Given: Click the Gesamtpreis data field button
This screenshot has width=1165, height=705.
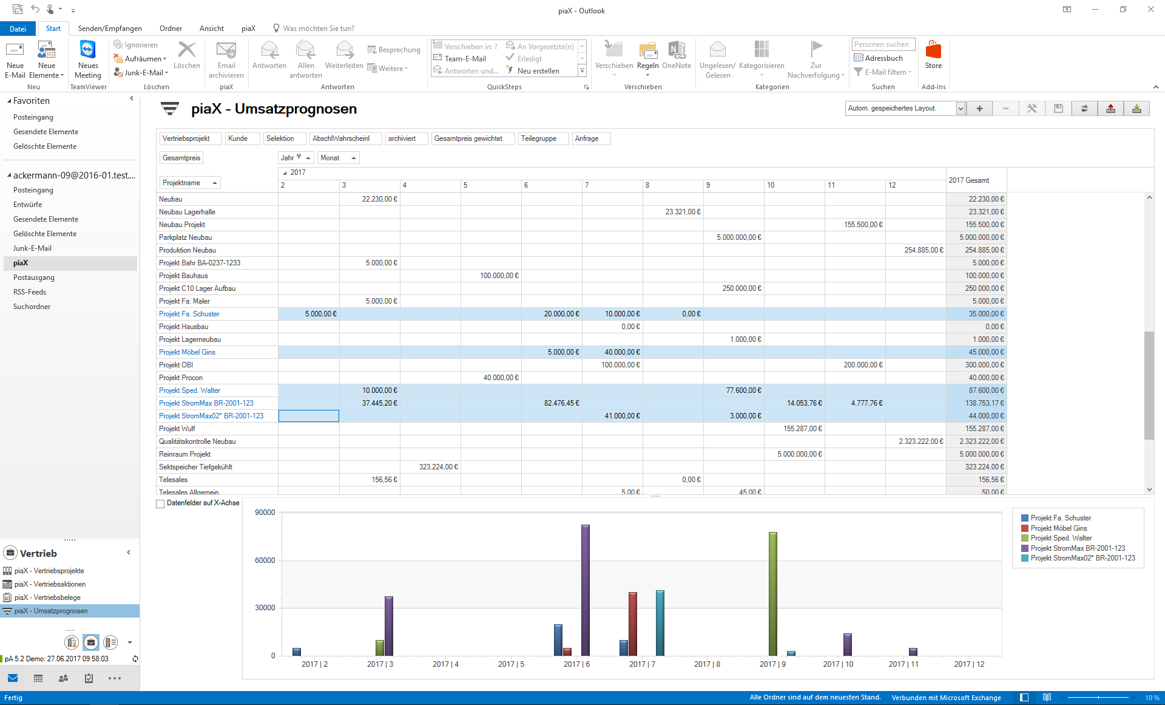Looking at the screenshot, I should point(181,158).
